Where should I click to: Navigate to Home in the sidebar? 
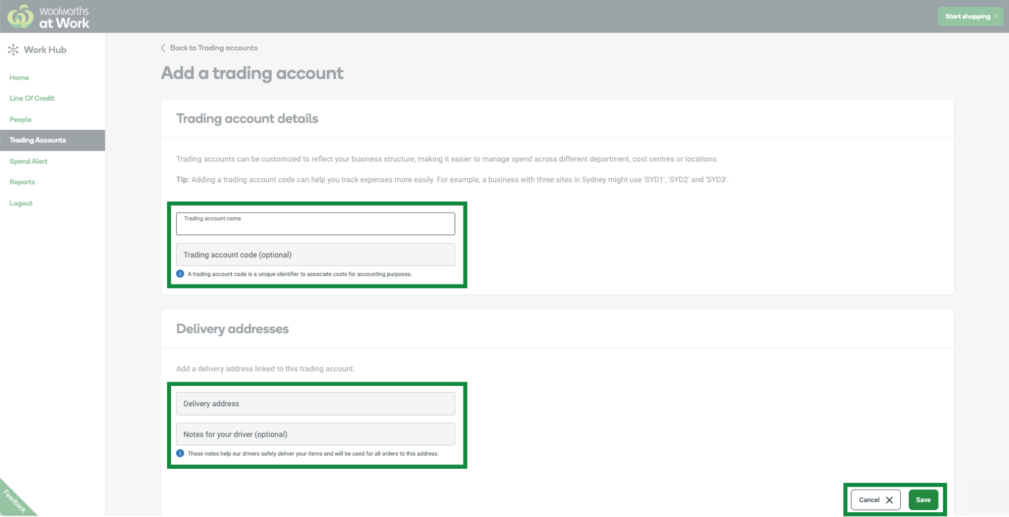coord(19,77)
